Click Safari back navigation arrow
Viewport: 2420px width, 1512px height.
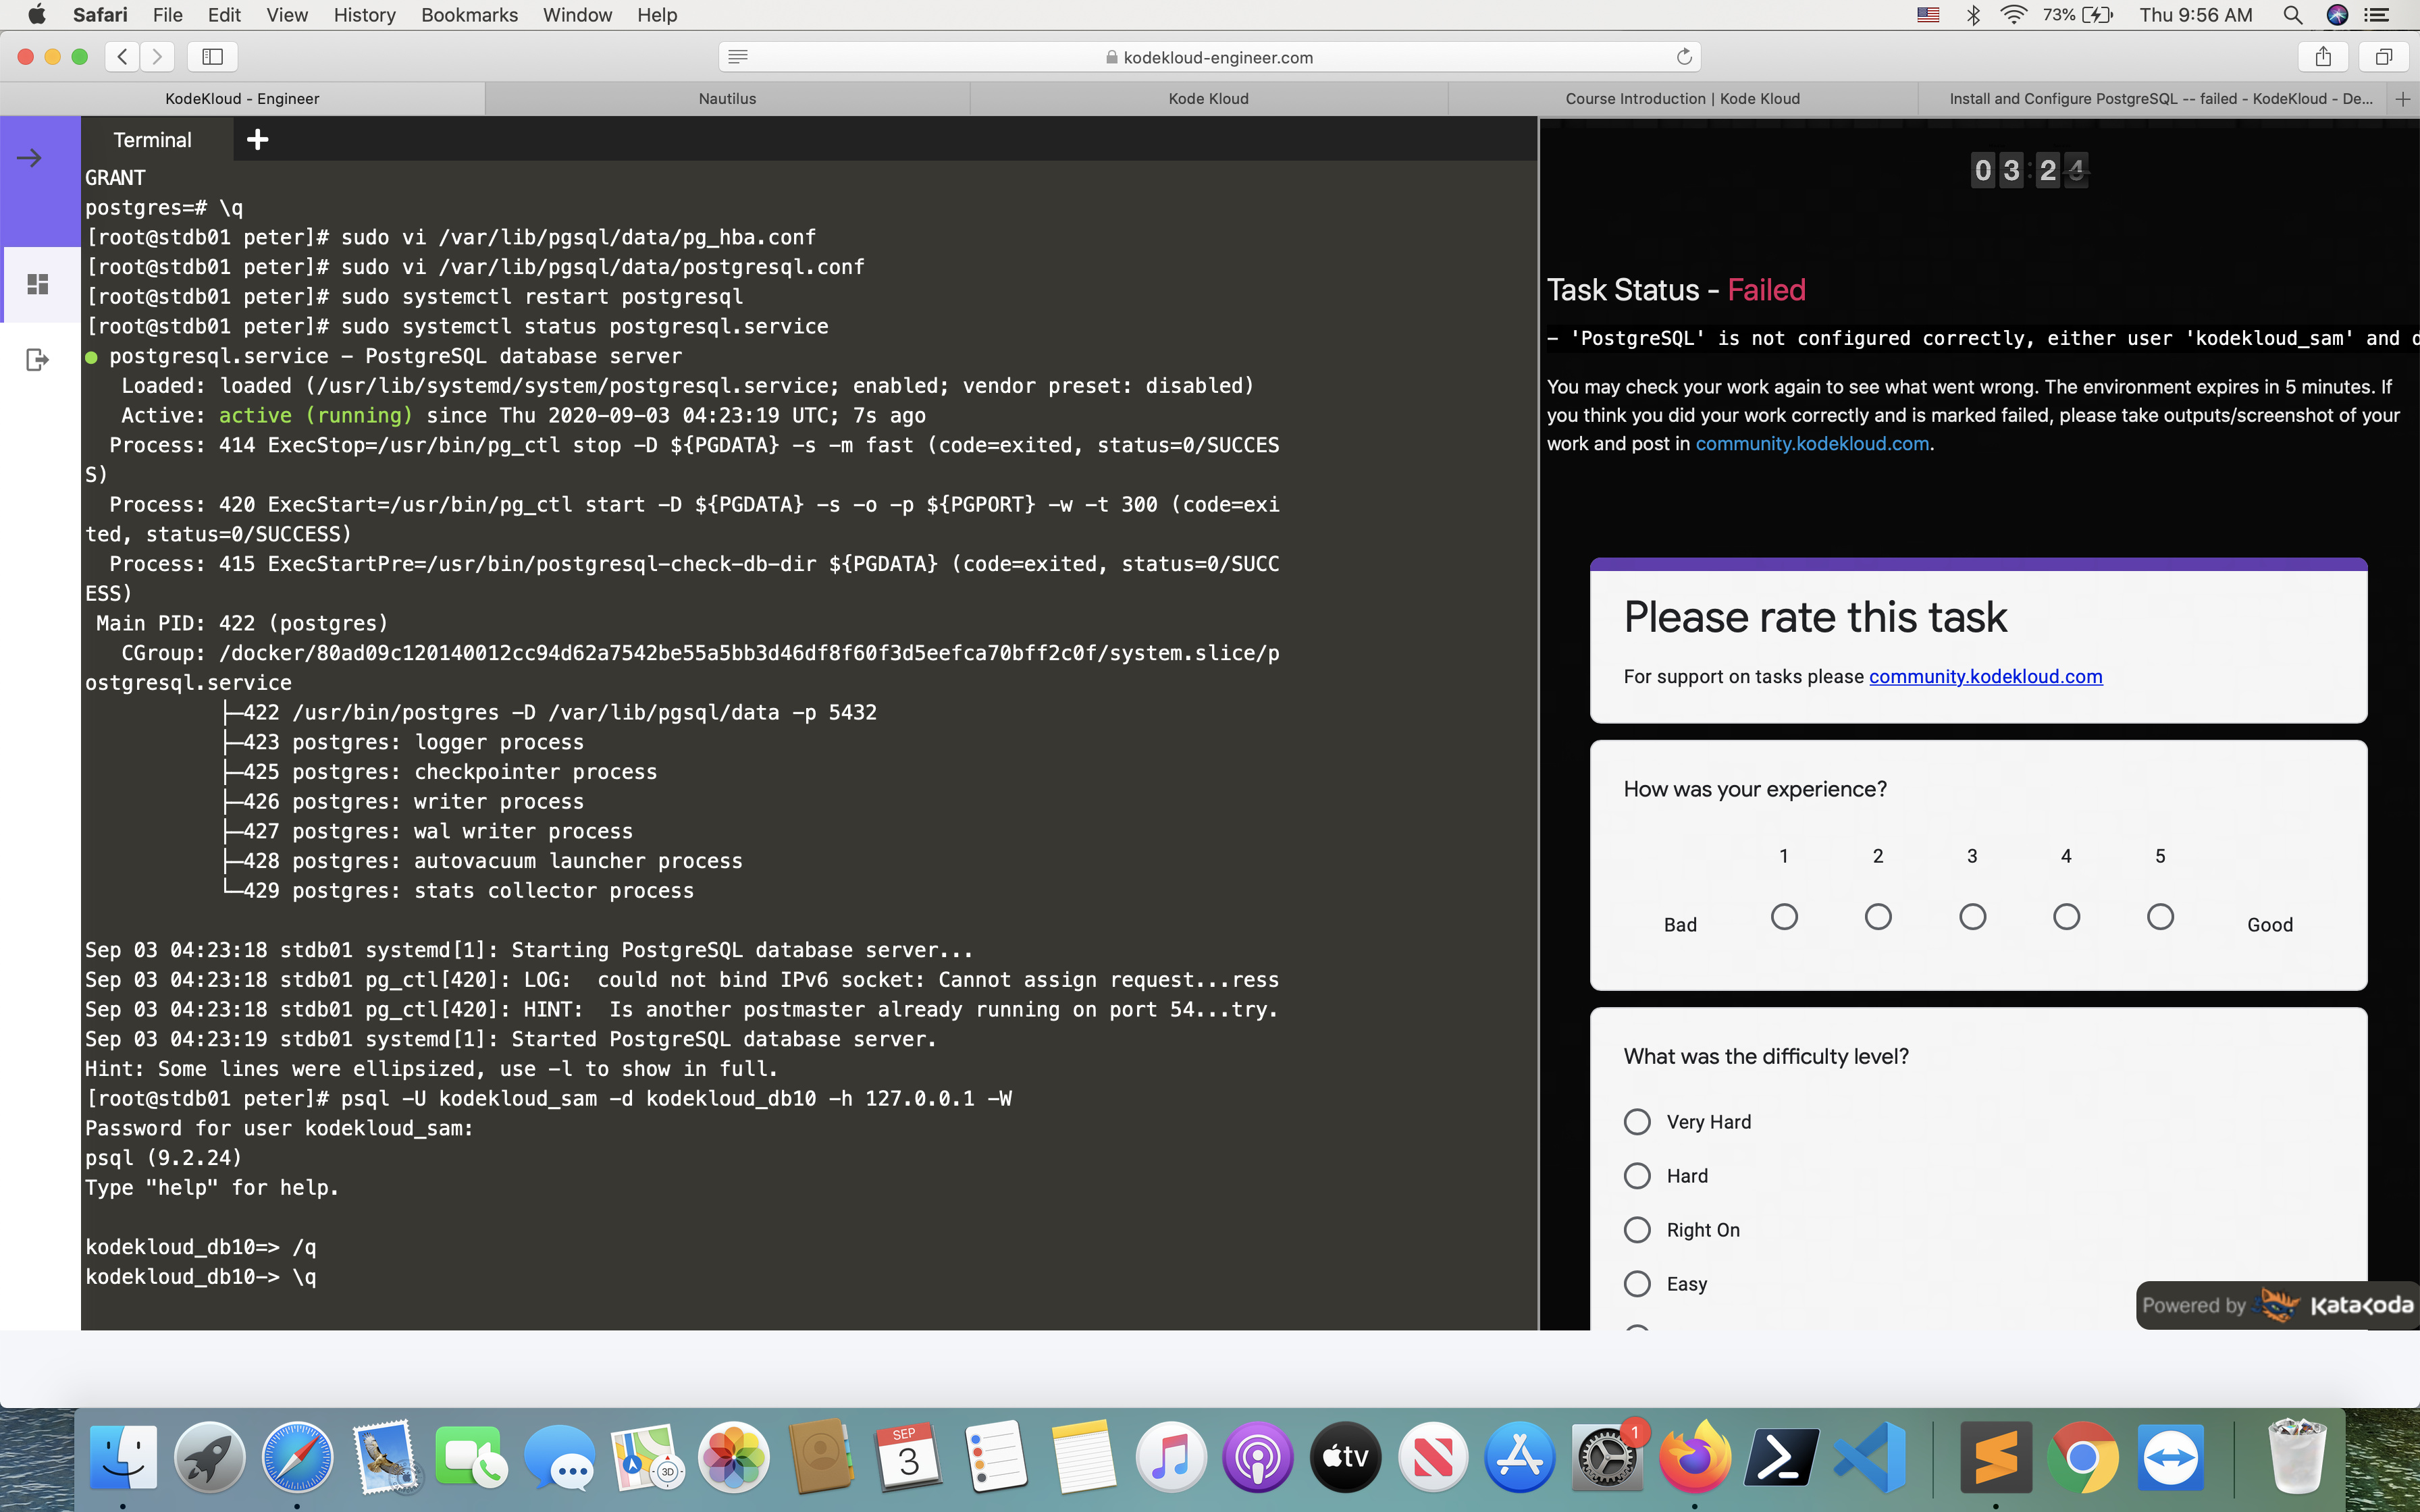coord(122,57)
